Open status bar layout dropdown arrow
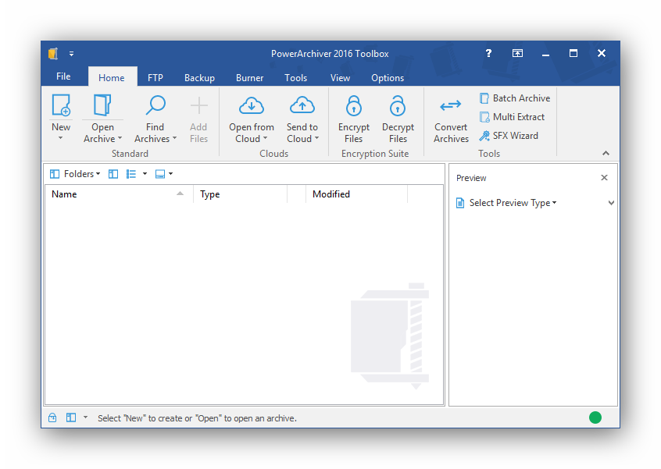The width and height of the screenshot is (661, 469). pyautogui.click(x=86, y=417)
